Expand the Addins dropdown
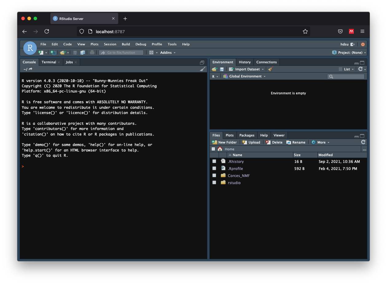 (x=168, y=53)
